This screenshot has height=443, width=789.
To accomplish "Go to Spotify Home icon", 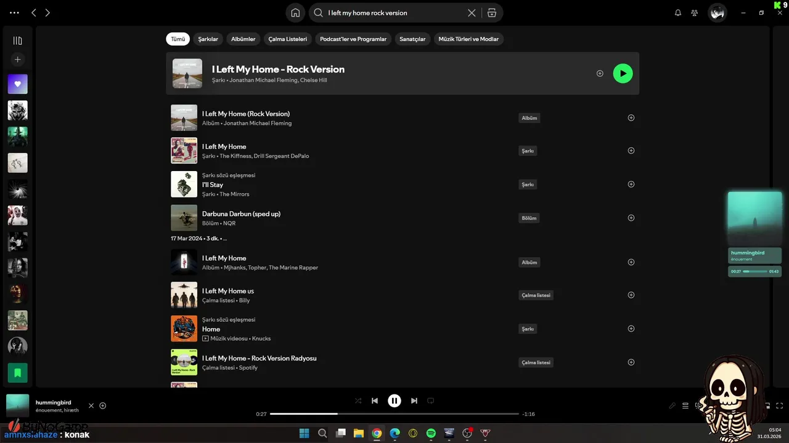I will point(295,13).
